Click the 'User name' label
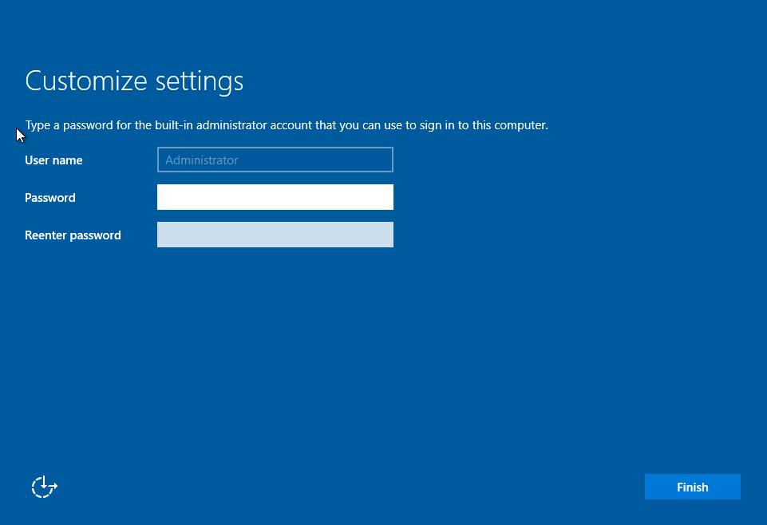Viewport: 767px width, 525px height. pos(53,160)
